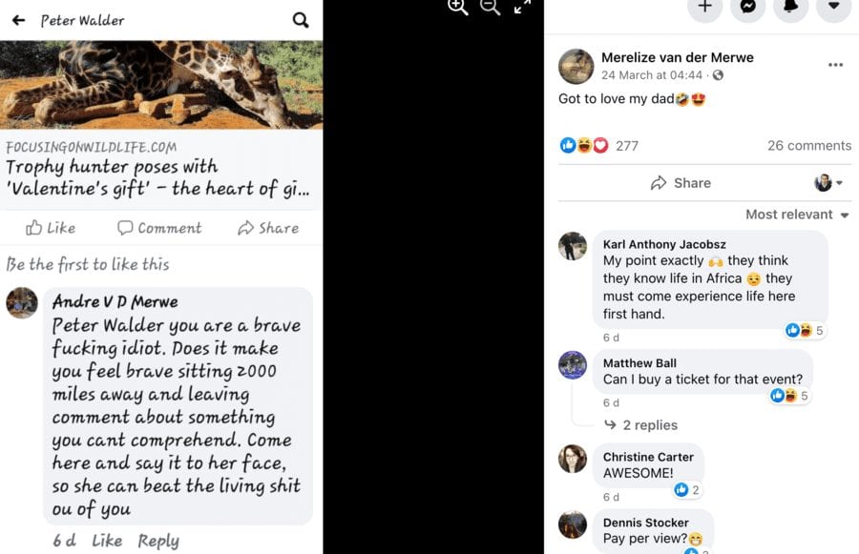Open the giraffe article thumbnail image
The width and height of the screenshot is (859, 554).
tap(161, 85)
